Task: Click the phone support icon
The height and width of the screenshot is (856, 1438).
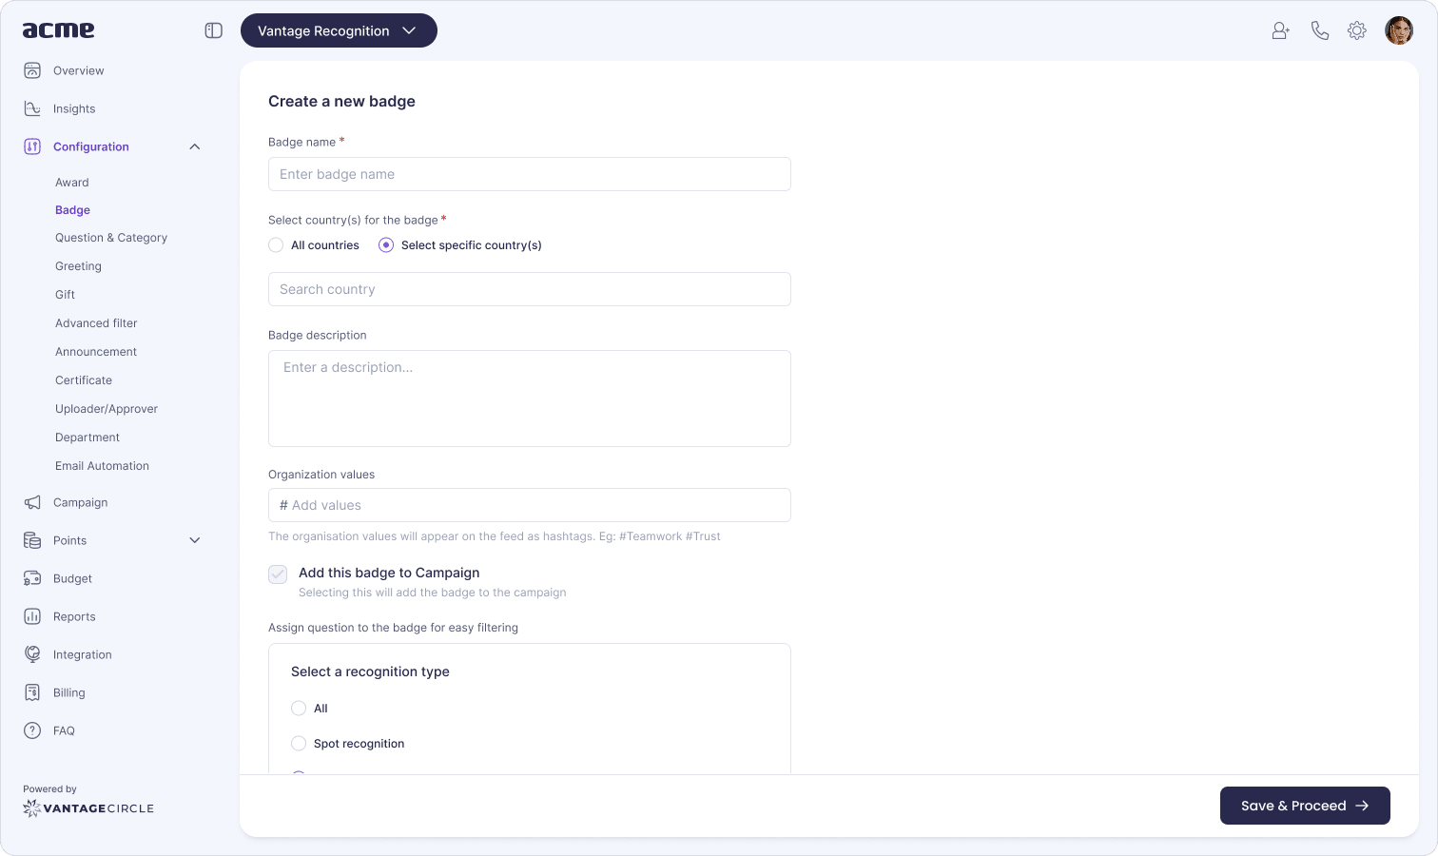Action: click(x=1319, y=30)
